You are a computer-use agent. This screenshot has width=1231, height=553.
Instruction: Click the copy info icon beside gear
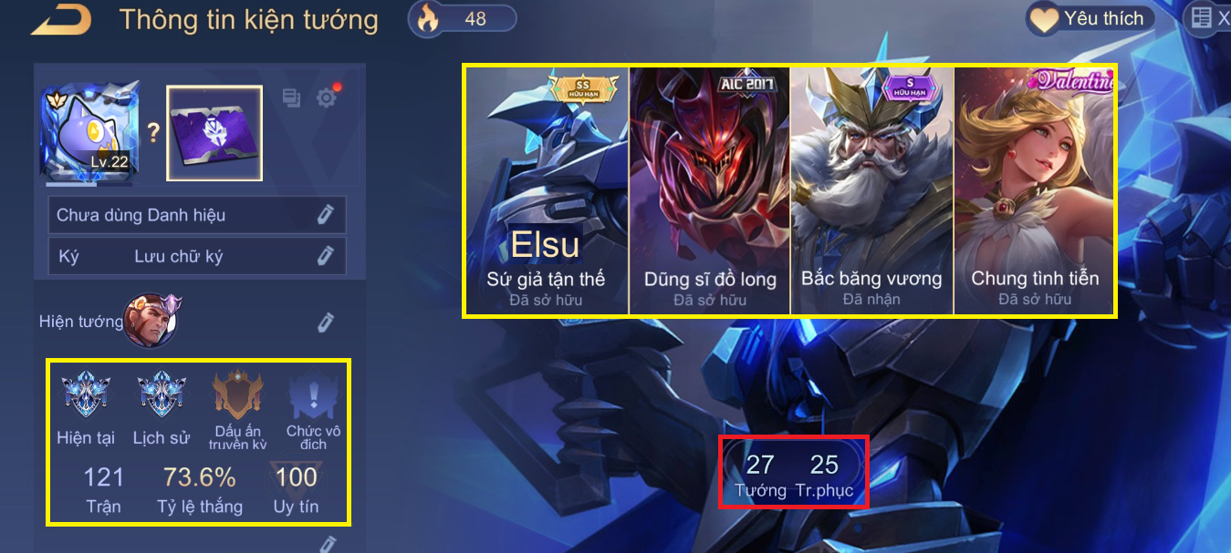point(291,97)
